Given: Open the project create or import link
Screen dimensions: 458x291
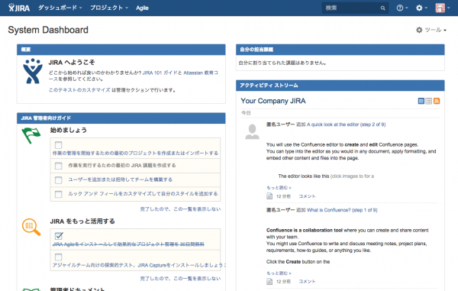Looking at the screenshot, I should pos(135,153).
